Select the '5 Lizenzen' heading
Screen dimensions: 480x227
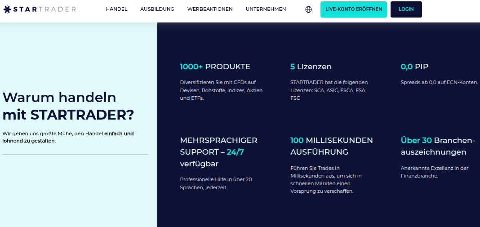point(311,67)
